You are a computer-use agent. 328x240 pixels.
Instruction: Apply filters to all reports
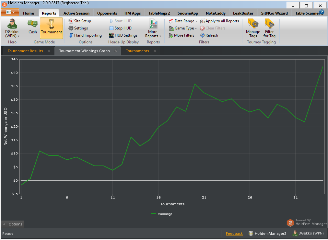pyautogui.click(x=219, y=21)
